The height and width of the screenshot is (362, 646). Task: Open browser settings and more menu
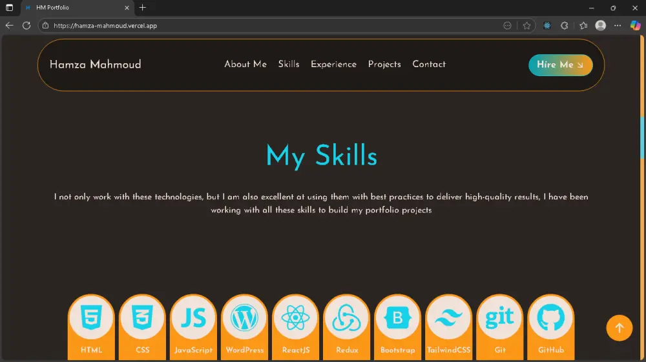(x=618, y=26)
